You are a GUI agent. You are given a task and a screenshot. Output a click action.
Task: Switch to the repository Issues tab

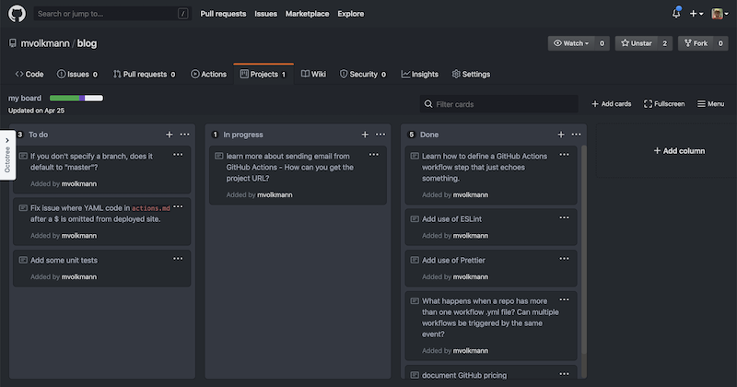pyautogui.click(x=77, y=75)
